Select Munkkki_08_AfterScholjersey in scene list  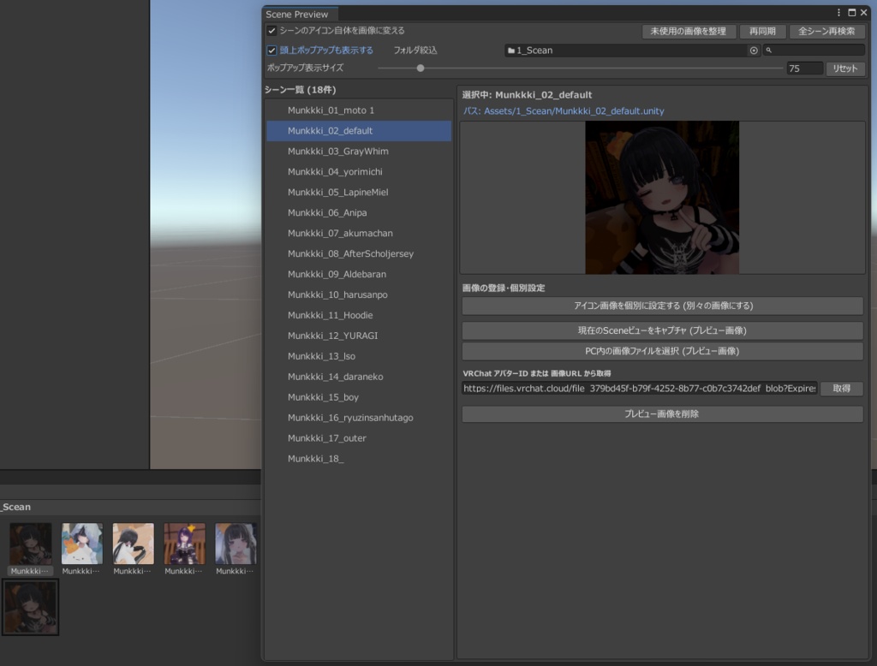click(359, 254)
